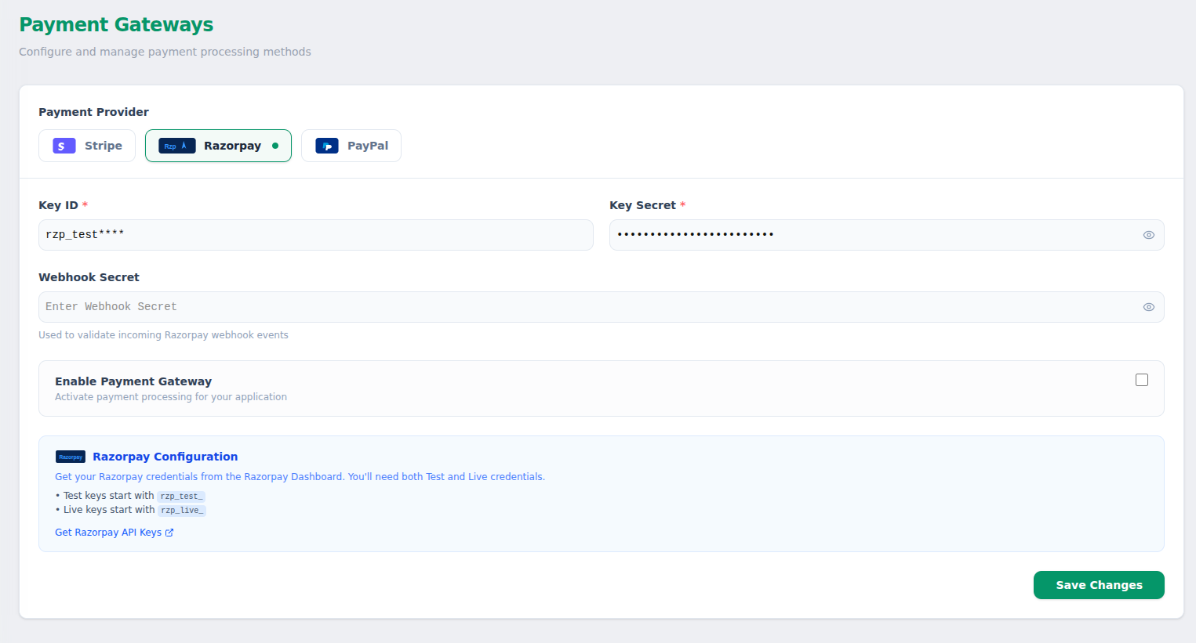Focus the Key ID input field
The height and width of the screenshot is (643, 1196).
point(316,235)
